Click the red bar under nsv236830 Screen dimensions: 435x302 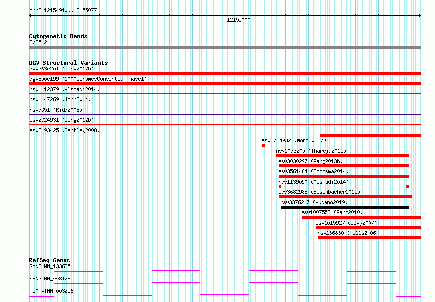pyautogui.click(x=369, y=238)
